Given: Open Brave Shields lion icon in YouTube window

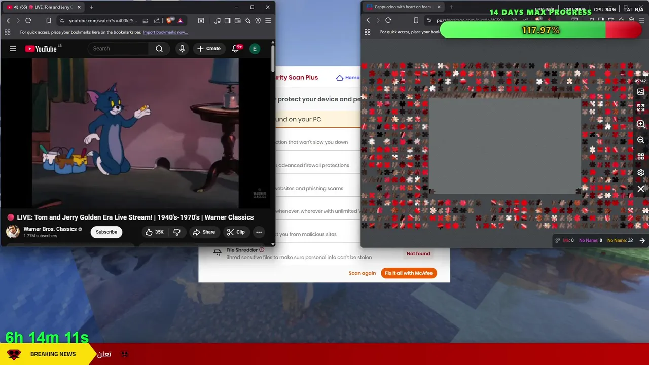Looking at the screenshot, I should click(169, 21).
